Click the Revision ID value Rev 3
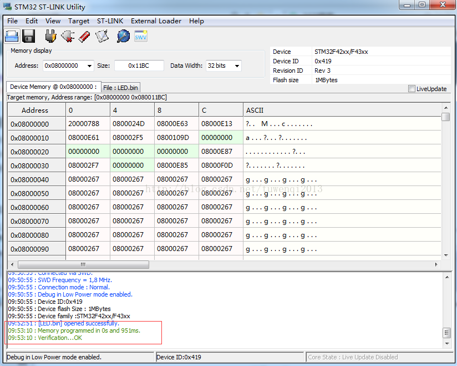 [322, 71]
